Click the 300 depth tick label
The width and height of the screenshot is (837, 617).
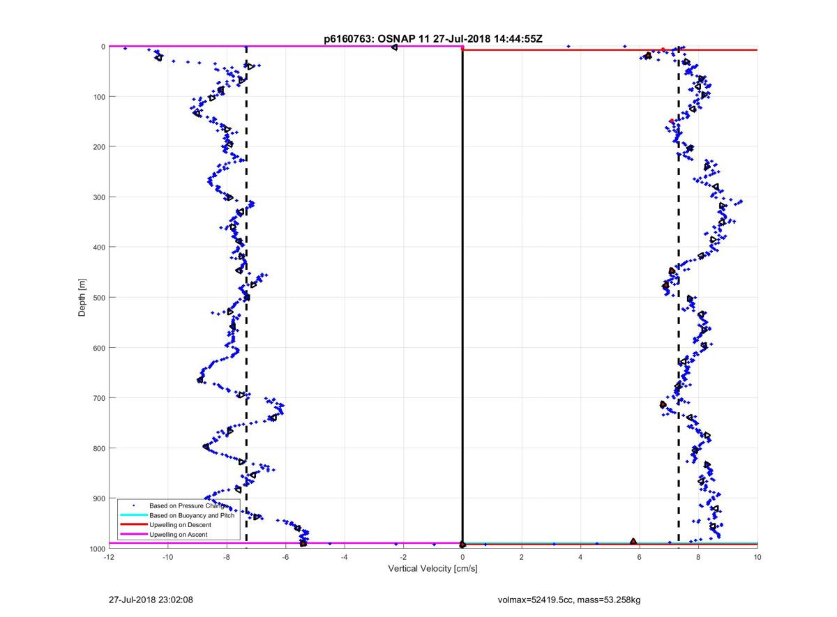click(98, 197)
